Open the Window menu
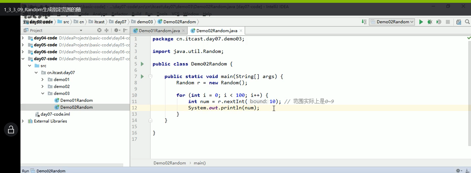The height and width of the screenshot is (173, 471). [x=191, y=14]
